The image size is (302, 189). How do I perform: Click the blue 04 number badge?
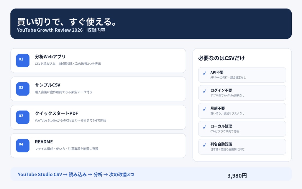pos(23,146)
